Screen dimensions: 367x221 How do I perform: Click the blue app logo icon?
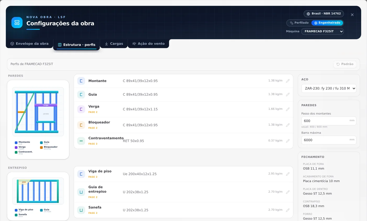[x=17, y=23]
